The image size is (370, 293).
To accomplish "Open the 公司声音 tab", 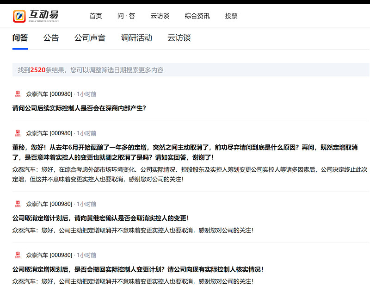I will click(90, 37).
